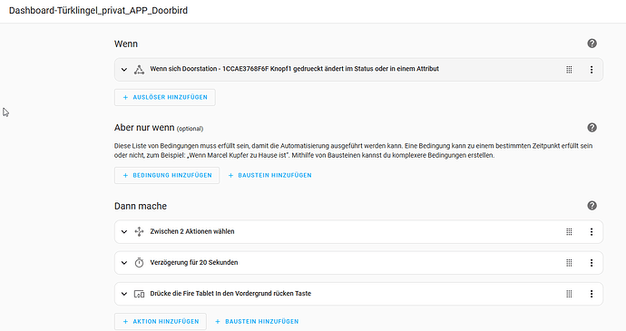Viewport: 626px width, 331px height.
Task: Click the Dann mache heading
Action: pos(141,206)
